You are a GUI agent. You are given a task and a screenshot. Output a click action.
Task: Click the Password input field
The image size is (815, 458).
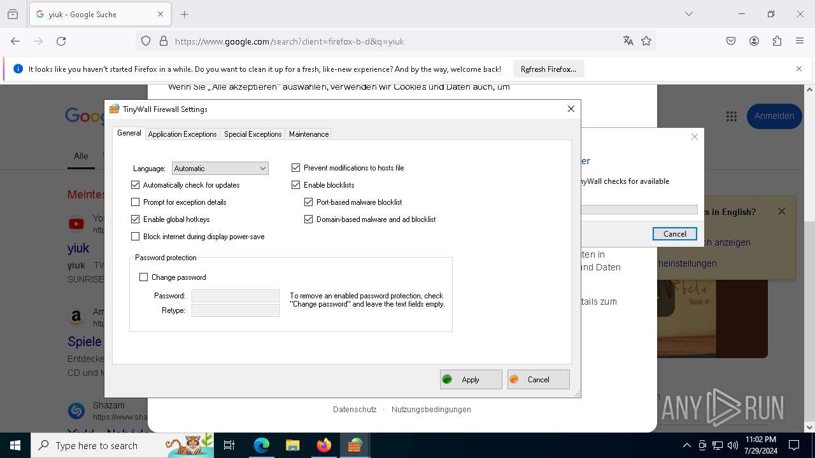(x=236, y=296)
